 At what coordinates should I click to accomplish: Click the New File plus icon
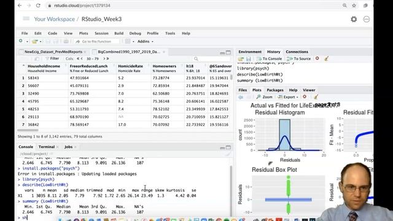pos(21,41)
